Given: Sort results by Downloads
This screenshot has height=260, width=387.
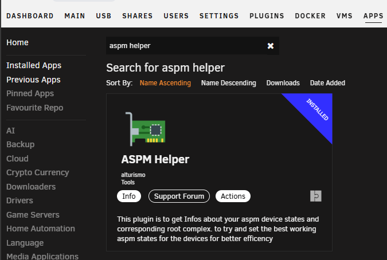Looking at the screenshot, I should 283,83.
